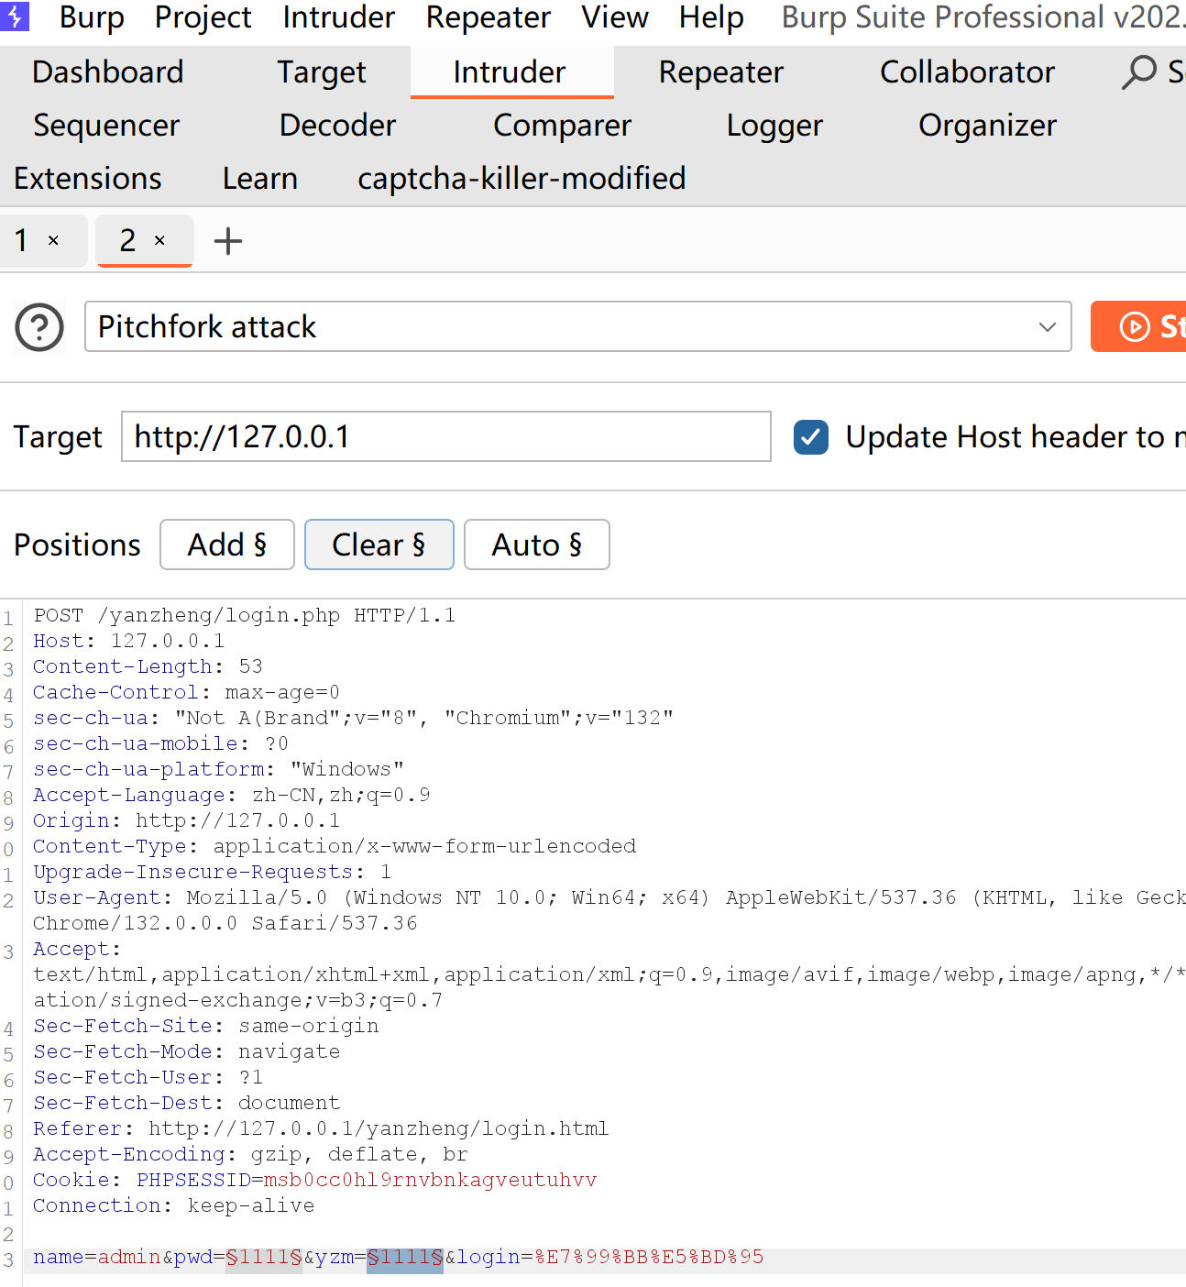Click the Add § button

(227, 544)
